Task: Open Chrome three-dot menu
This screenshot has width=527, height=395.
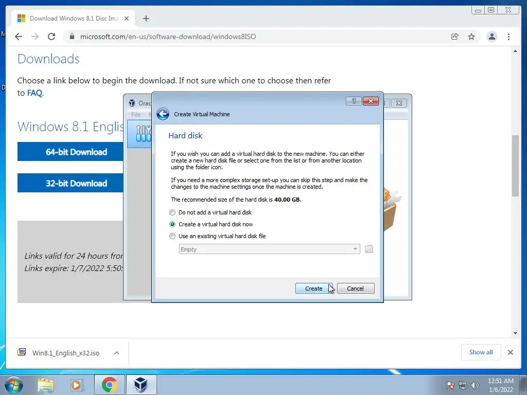Action: click(x=508, y=37)
